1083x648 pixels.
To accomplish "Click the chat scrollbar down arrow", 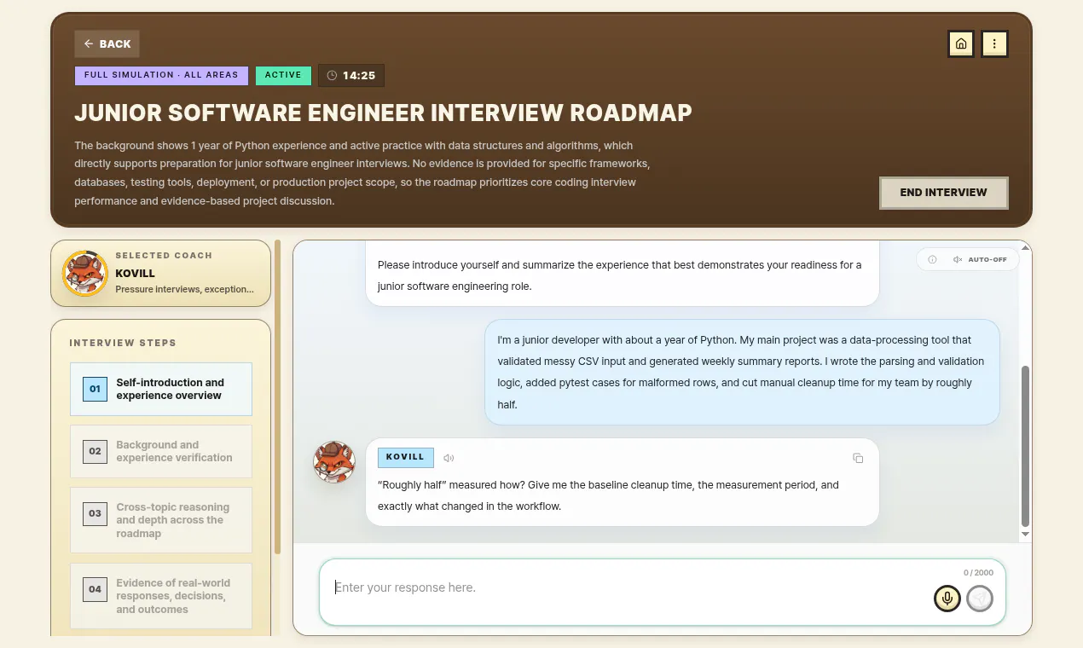I will coord(1025,534).
